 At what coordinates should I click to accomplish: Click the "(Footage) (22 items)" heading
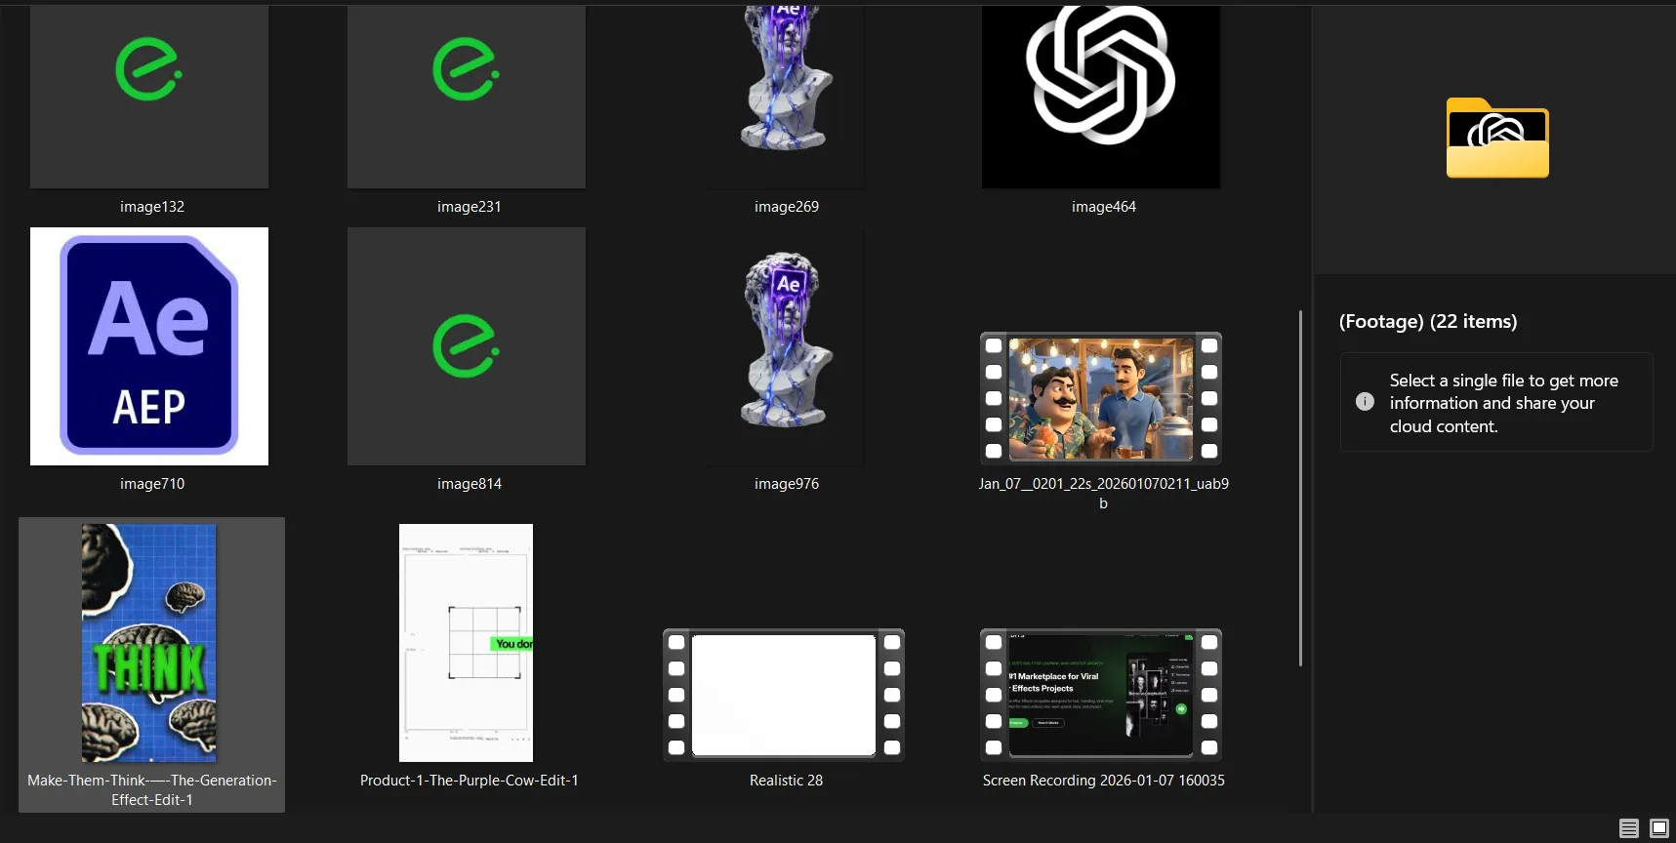[1427, 322]
